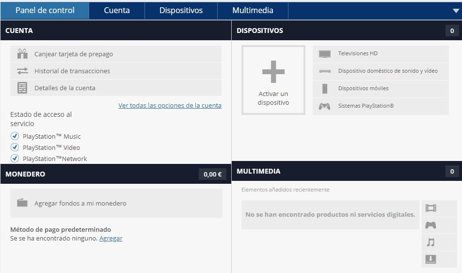The height and width of the screenshot is (273, 462).
Task: Open Detalles de la cuenta
Action: (x=116, y=88)
